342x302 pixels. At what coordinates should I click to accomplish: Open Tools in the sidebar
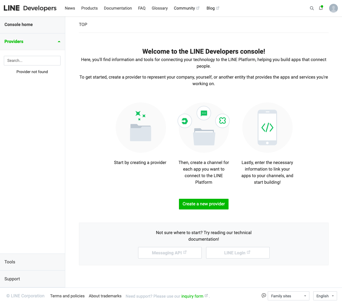(x=10, y=262)
